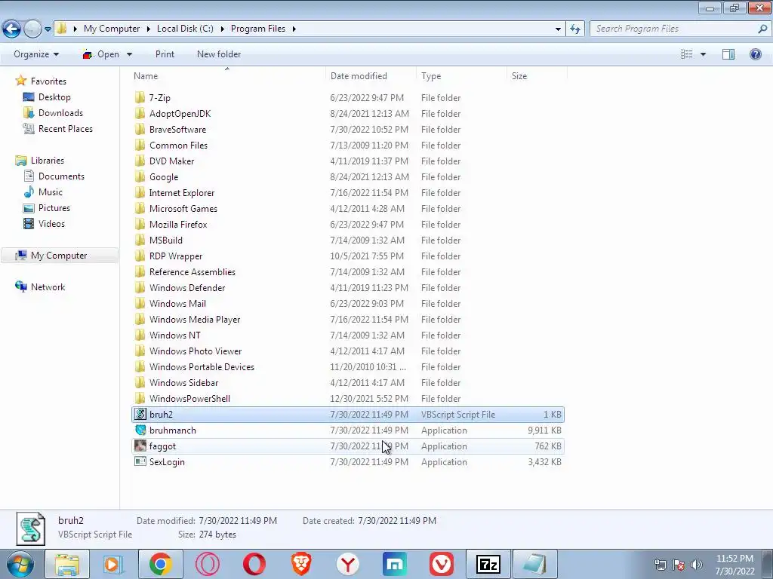773x579 pixels.
Task: Focus the Search Program Files box
Action: point(680,29)
